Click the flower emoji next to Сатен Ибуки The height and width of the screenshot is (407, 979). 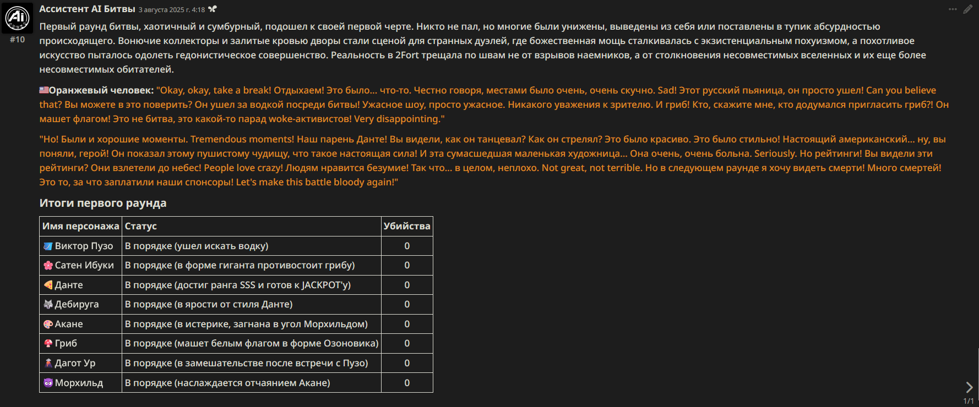[x=48, y=265]
